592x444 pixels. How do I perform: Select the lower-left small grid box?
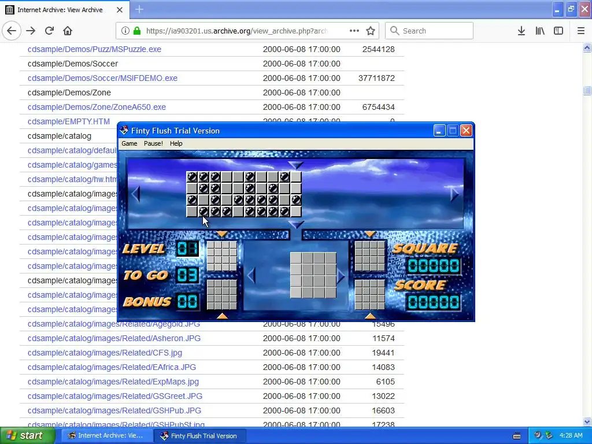coord(222,294)
